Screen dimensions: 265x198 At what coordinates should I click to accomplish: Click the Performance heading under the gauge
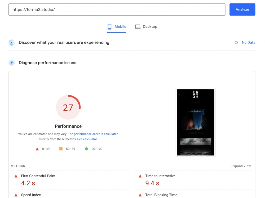tap(68, 126)
